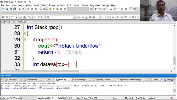Stop debugger using toolbar stop icon
This screenshot has width=177, height=100.
pyautogui.click(x=126, y=9)
